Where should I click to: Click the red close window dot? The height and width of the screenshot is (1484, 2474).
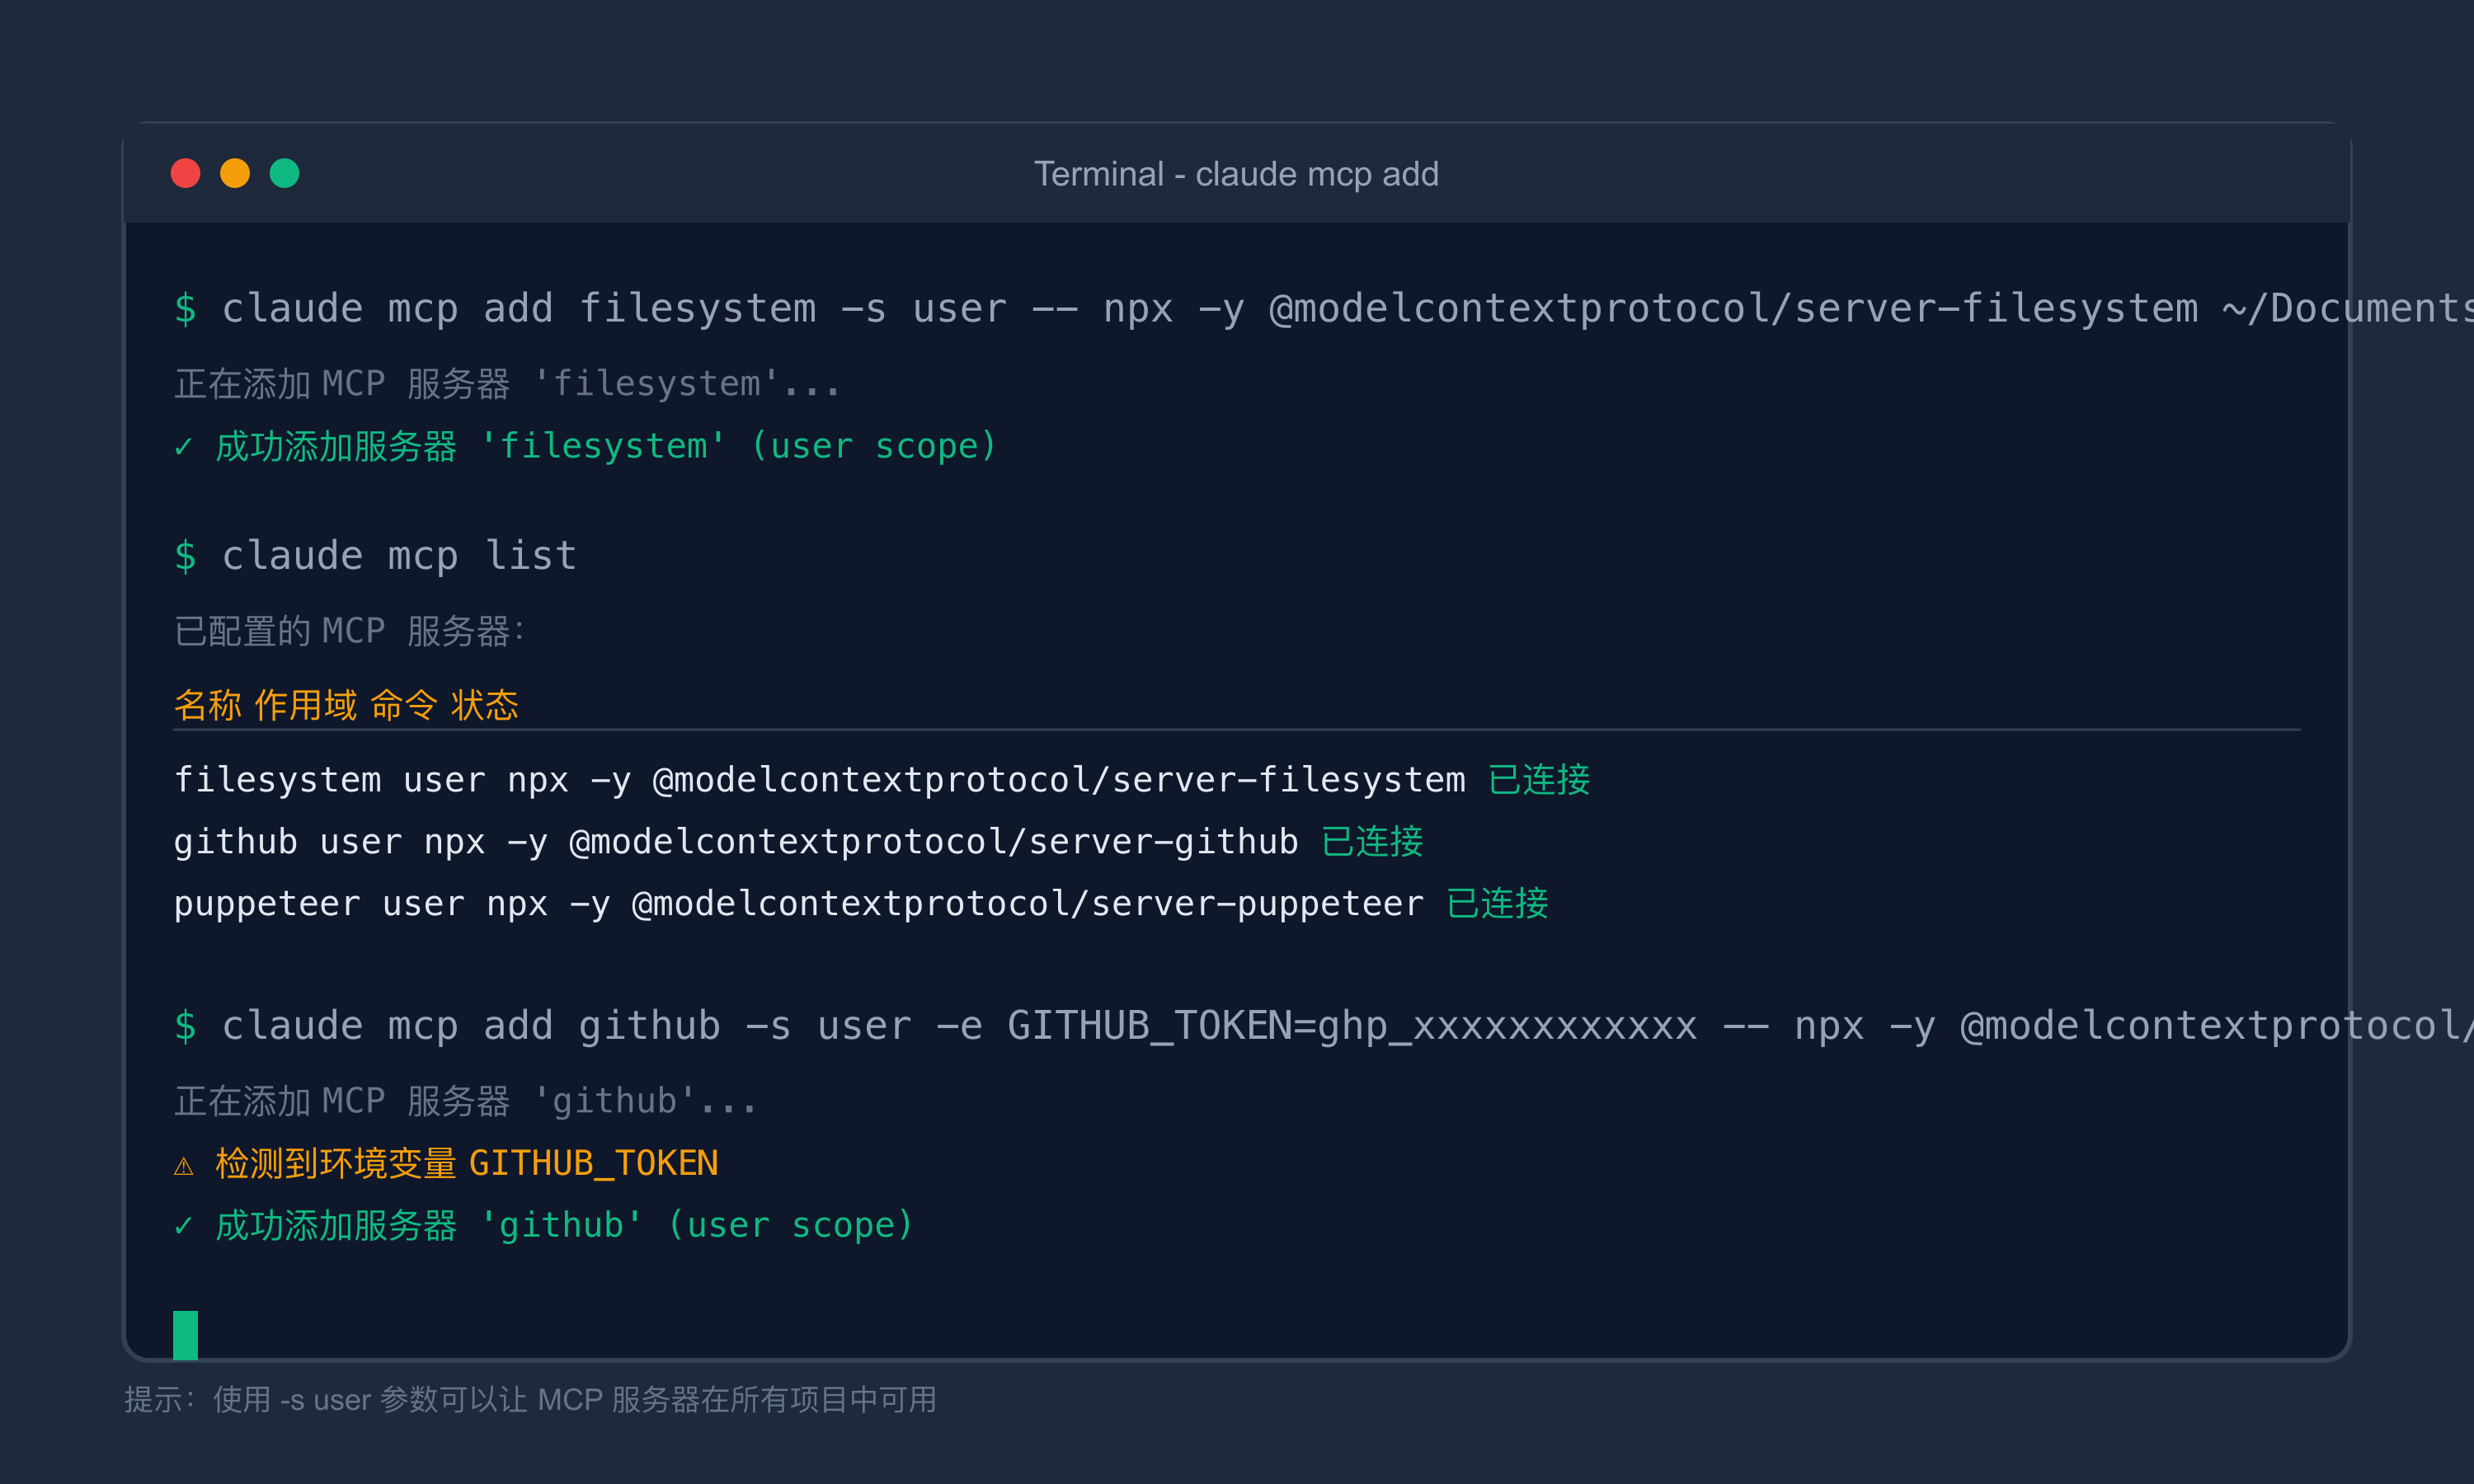click(185, 173)
